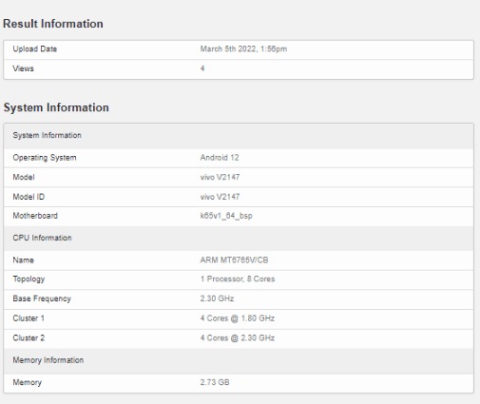
Task: Select the 1 Processor, 8 Cores value
Action: pyautogui.click(x=238, y=279)
